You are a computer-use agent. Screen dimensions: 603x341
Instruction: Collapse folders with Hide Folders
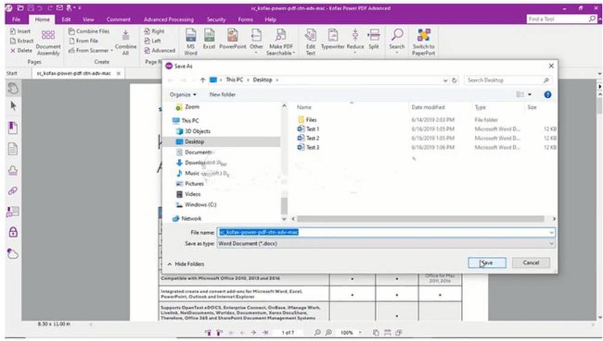pyautogui.click(x=186, y=264)
